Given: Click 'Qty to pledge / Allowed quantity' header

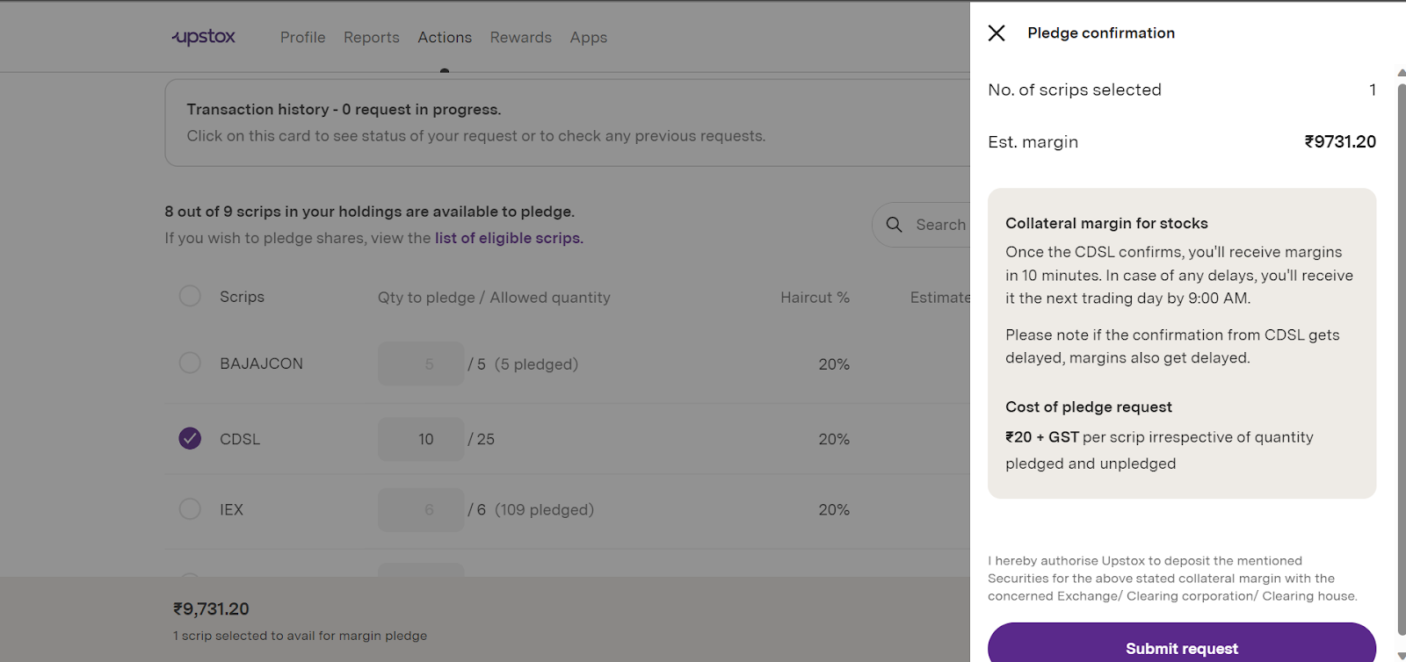Looking at the screenshot, I should [494, 298].
